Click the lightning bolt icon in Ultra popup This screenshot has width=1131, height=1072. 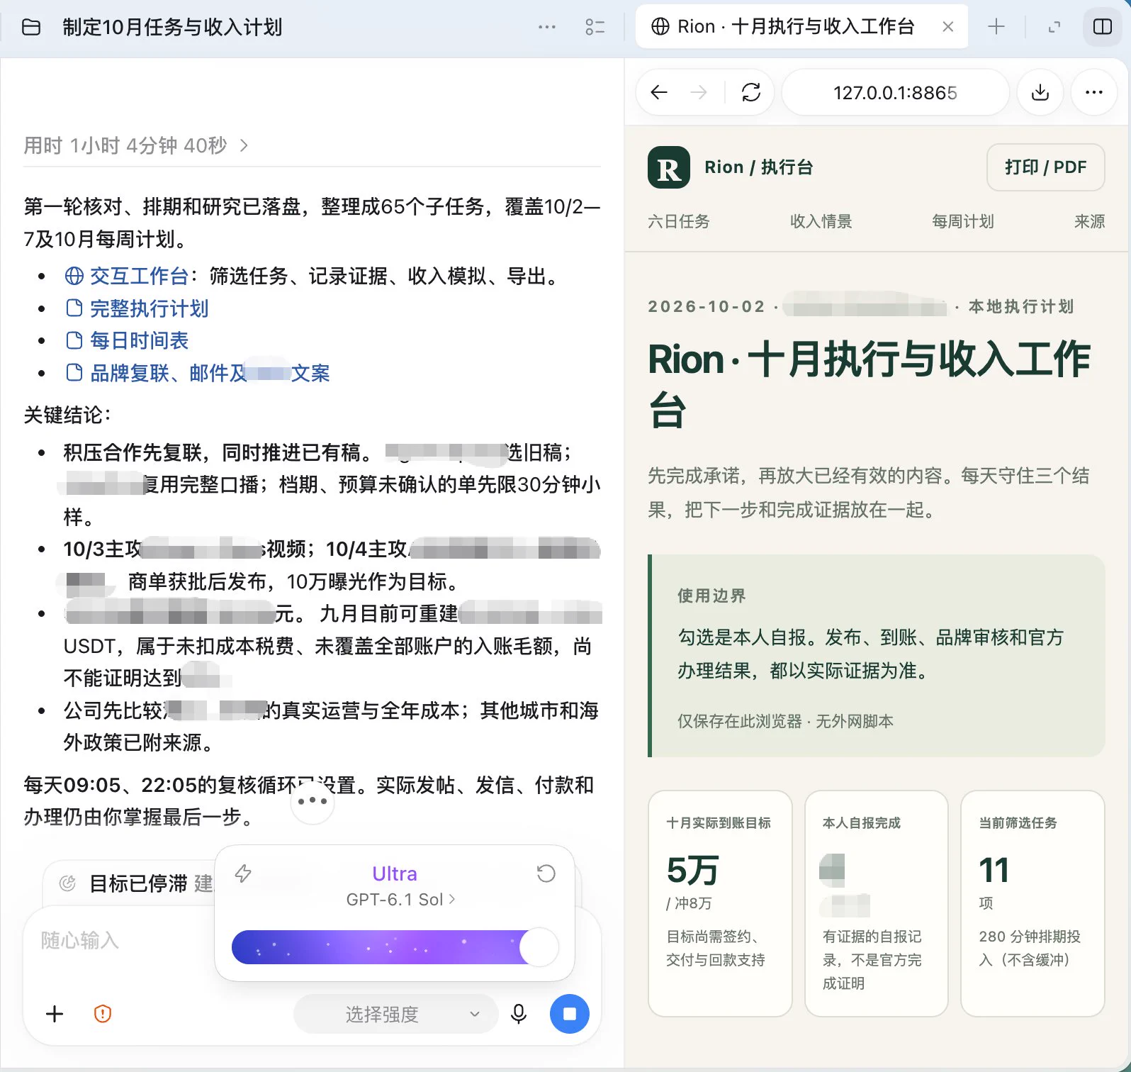click(x=243, y=873)
